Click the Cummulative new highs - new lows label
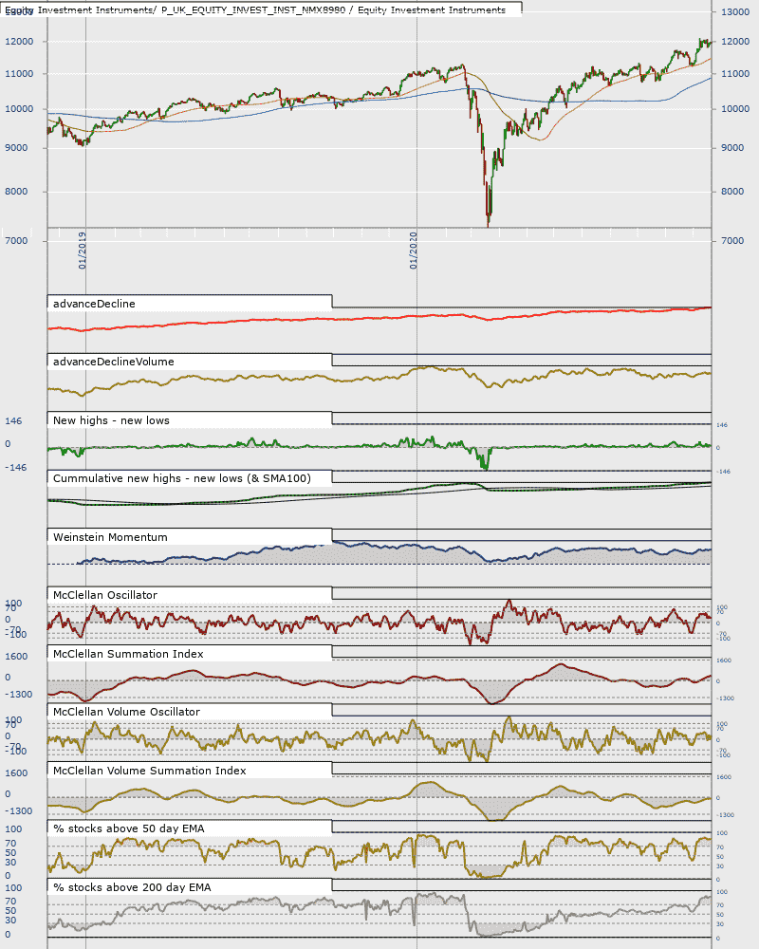This screenshot has width=759, height=949. click(181, 478)
